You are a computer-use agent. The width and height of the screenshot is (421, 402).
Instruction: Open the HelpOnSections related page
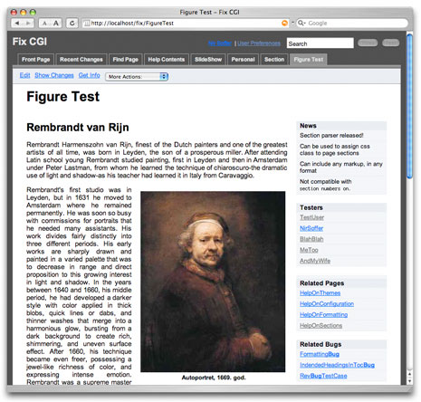[x=321, y=325]
